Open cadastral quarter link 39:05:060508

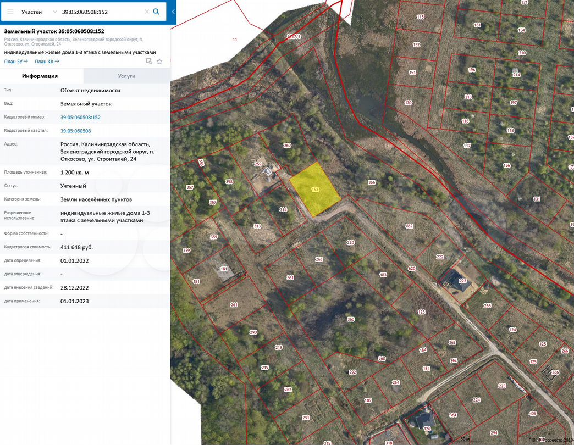[75, 131]
